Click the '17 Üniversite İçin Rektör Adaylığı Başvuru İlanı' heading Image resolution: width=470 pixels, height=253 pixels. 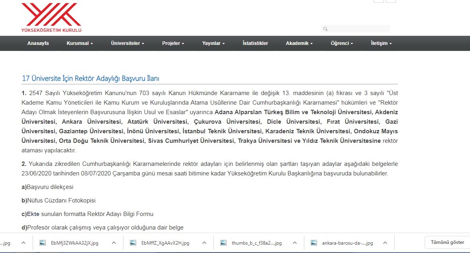[x=90, y=78]
